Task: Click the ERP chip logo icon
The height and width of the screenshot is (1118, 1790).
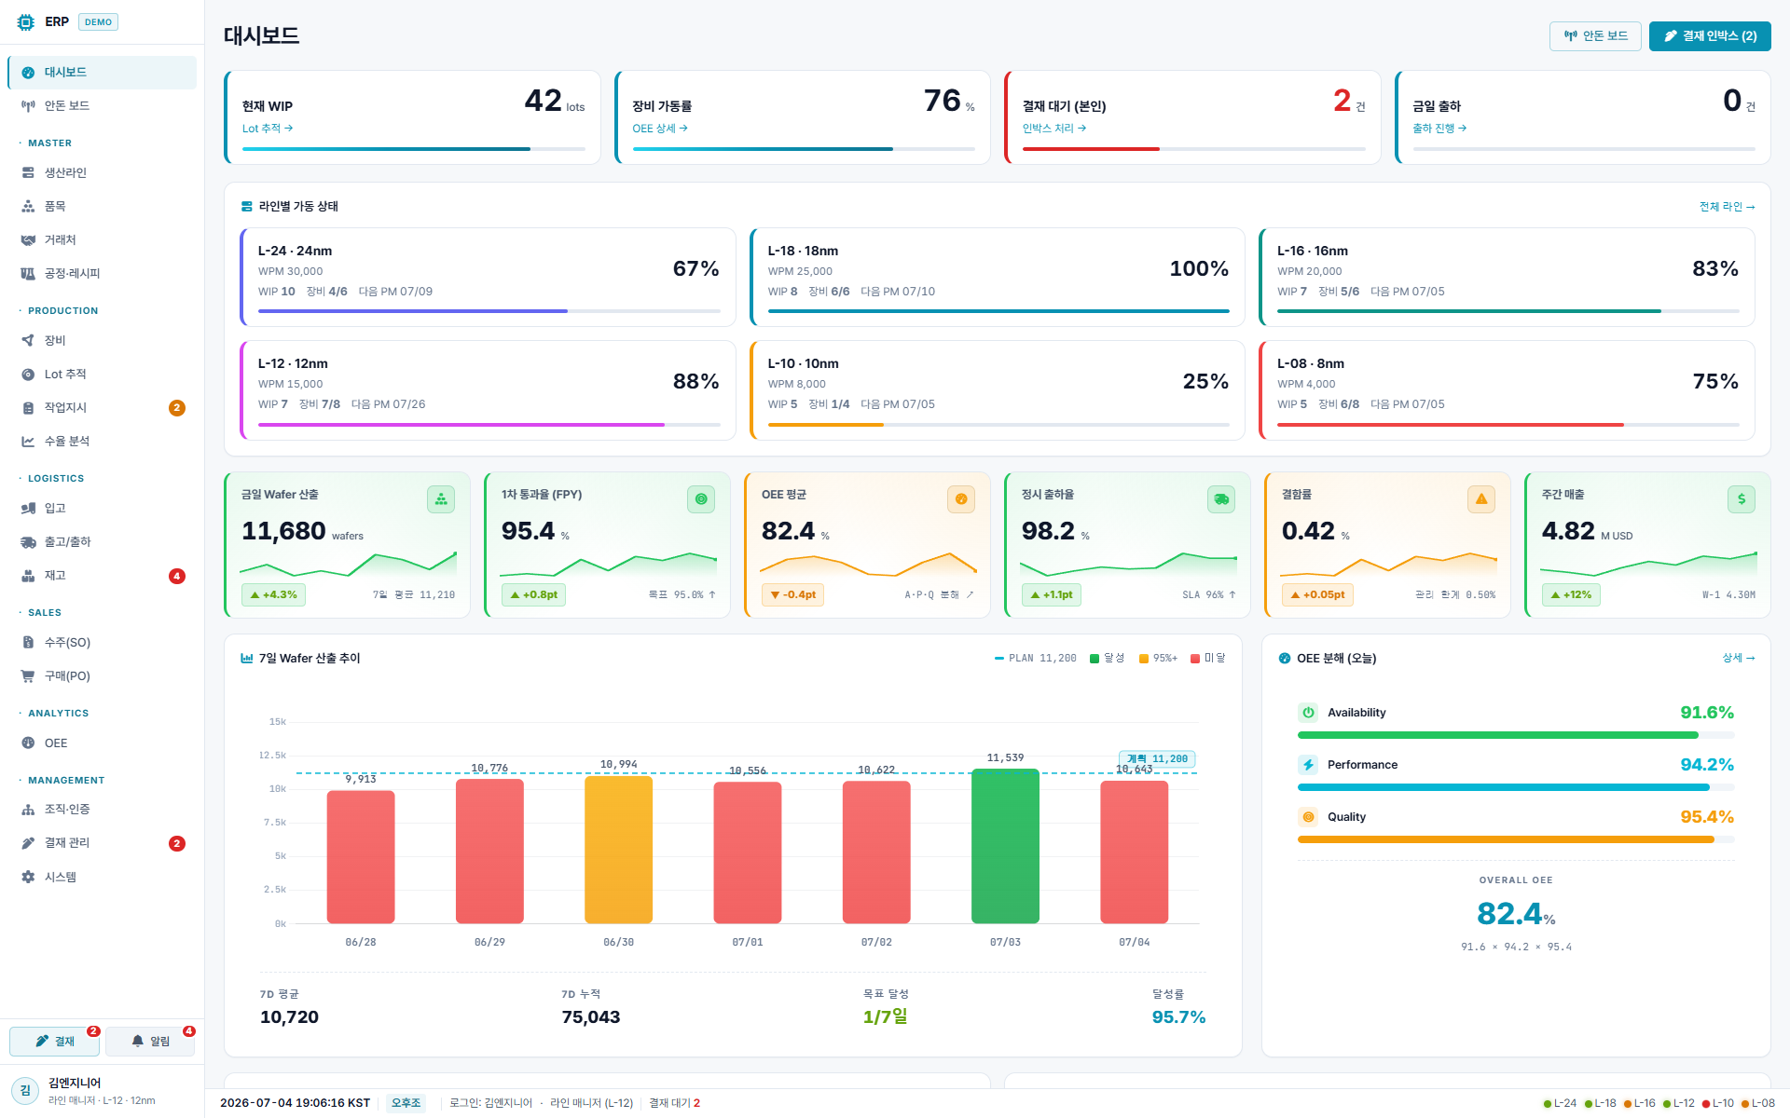Action: pyautogui.click(x=26, y=22)
